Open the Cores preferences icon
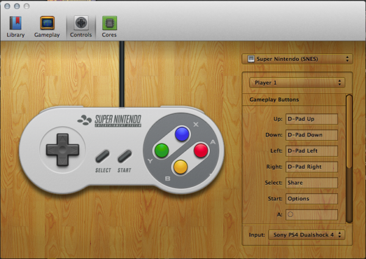 (109, 27)
